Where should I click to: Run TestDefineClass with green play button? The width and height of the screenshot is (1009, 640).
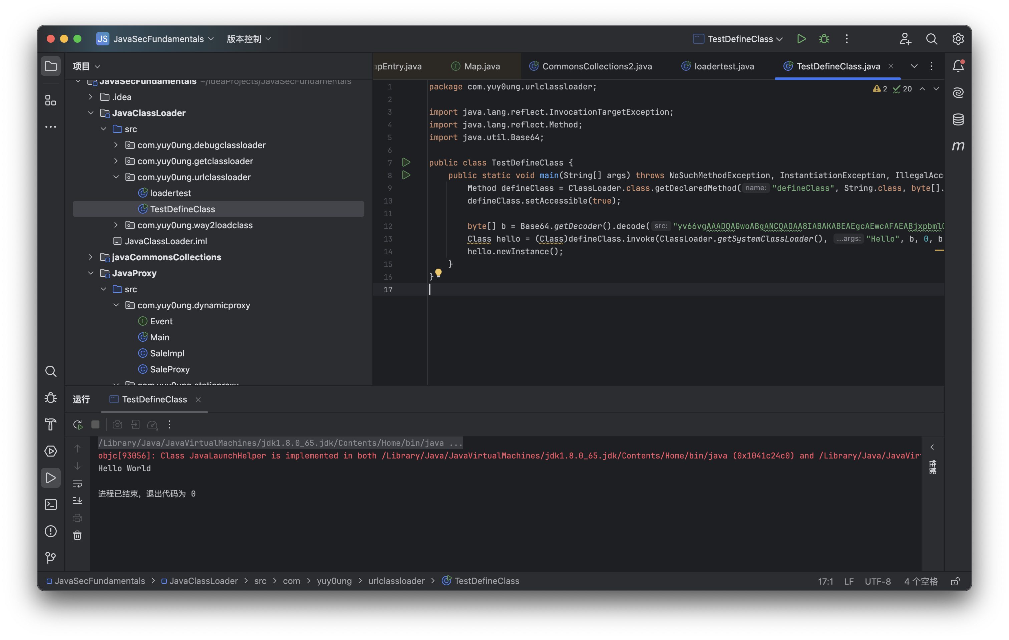pyautogui.click(x=801, y=39)
